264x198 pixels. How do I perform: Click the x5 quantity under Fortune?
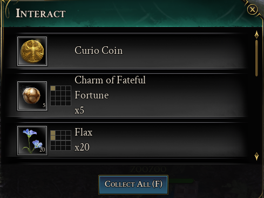79,110
